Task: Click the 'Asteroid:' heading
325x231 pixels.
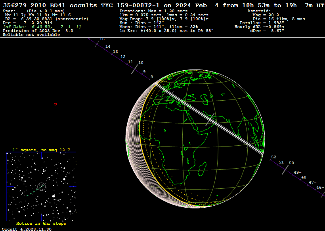Action: point(259,11)
